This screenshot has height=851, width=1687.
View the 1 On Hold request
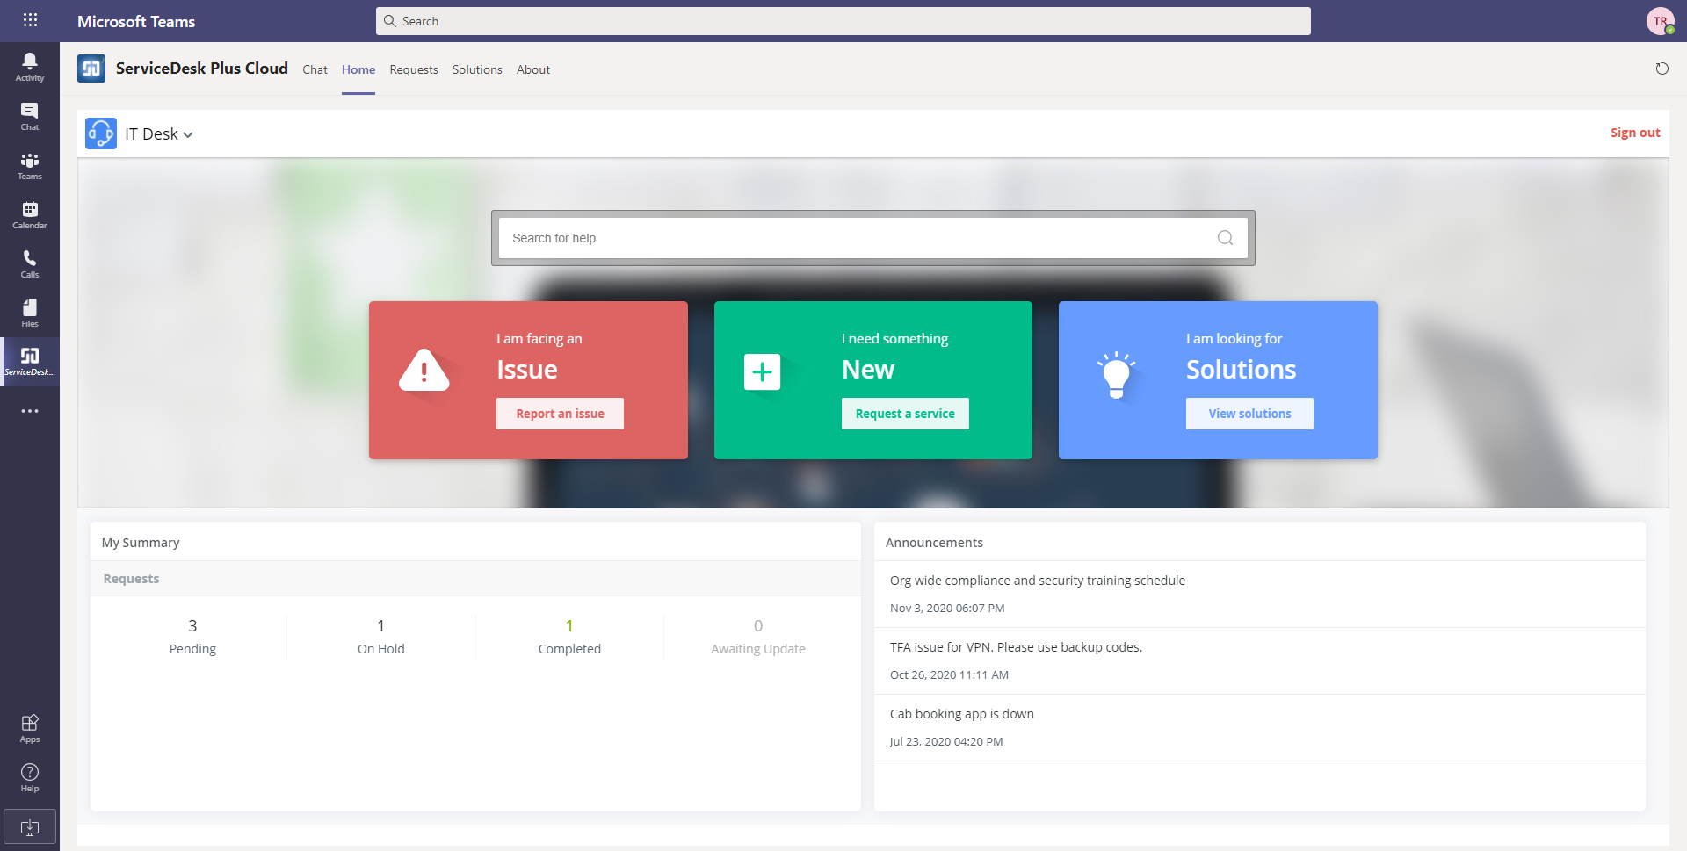[380, 637]
